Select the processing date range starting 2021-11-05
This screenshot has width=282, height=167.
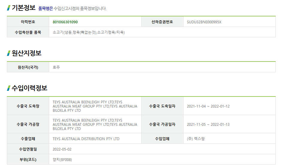tap(208, 124)
